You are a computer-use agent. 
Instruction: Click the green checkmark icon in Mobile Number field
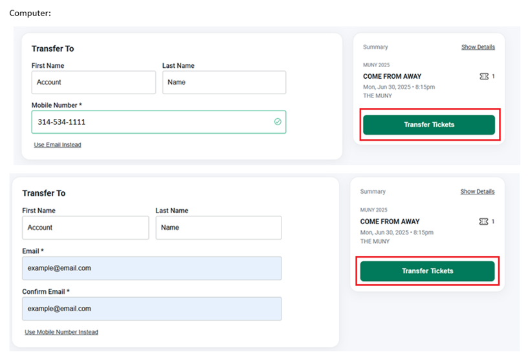[278, 121]
